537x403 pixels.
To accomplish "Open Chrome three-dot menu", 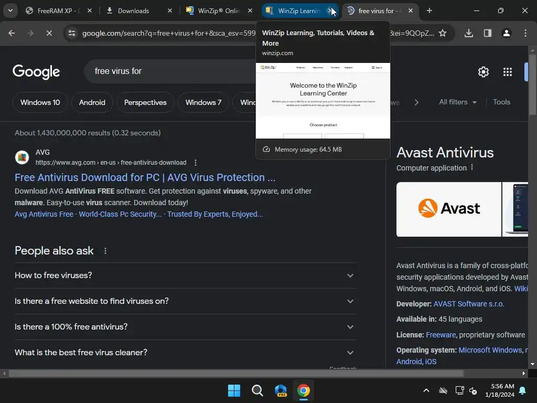I will click(x=525, y=33).
